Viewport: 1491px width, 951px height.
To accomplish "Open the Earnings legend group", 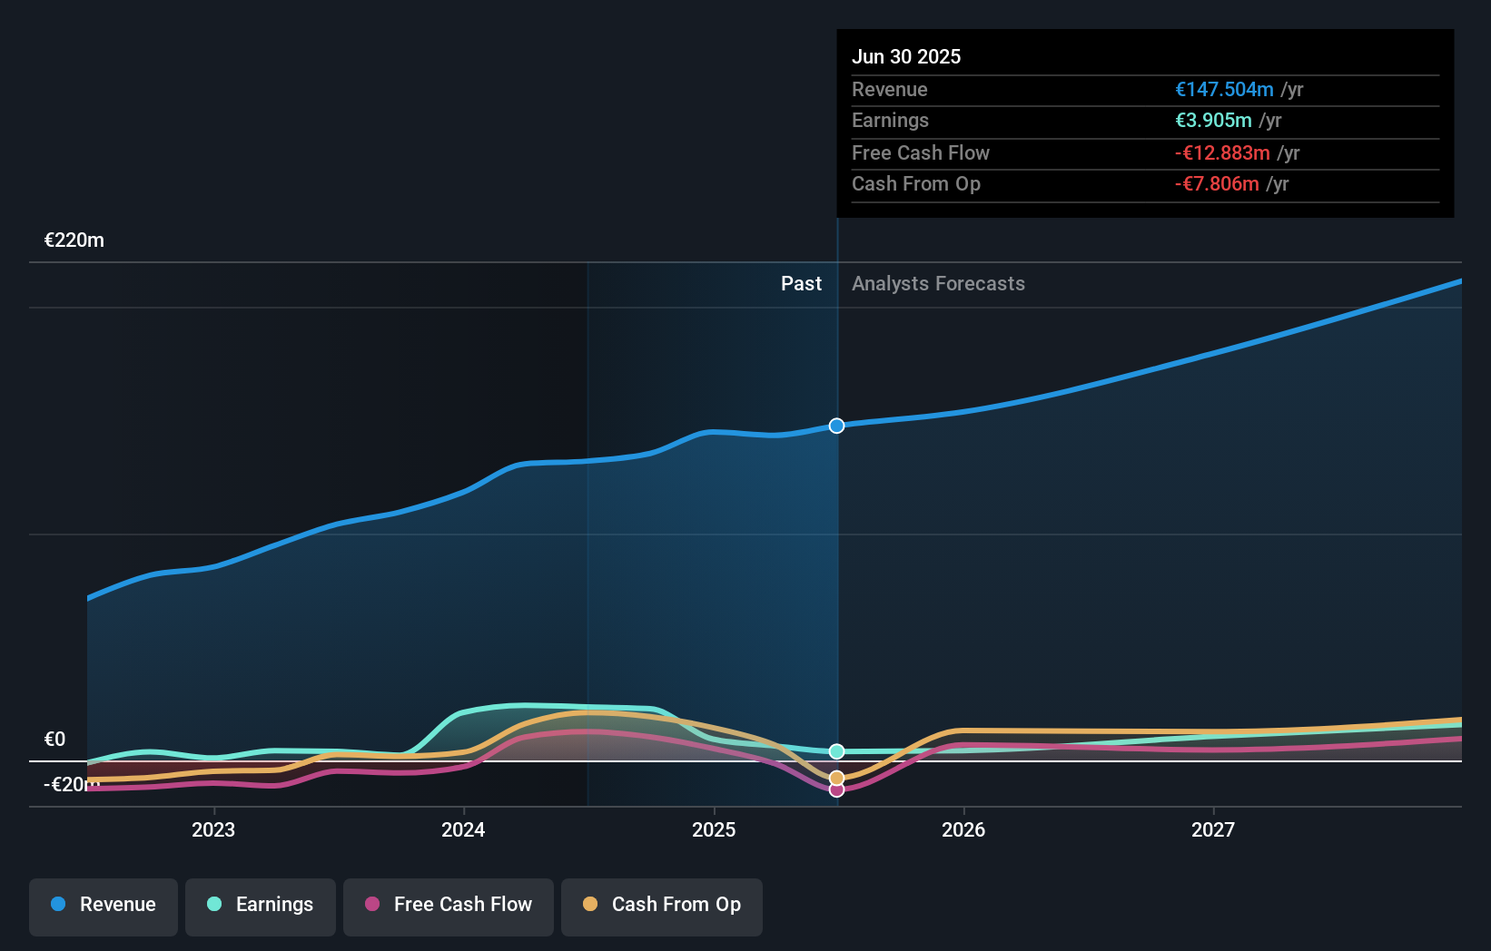I will 260,905.
